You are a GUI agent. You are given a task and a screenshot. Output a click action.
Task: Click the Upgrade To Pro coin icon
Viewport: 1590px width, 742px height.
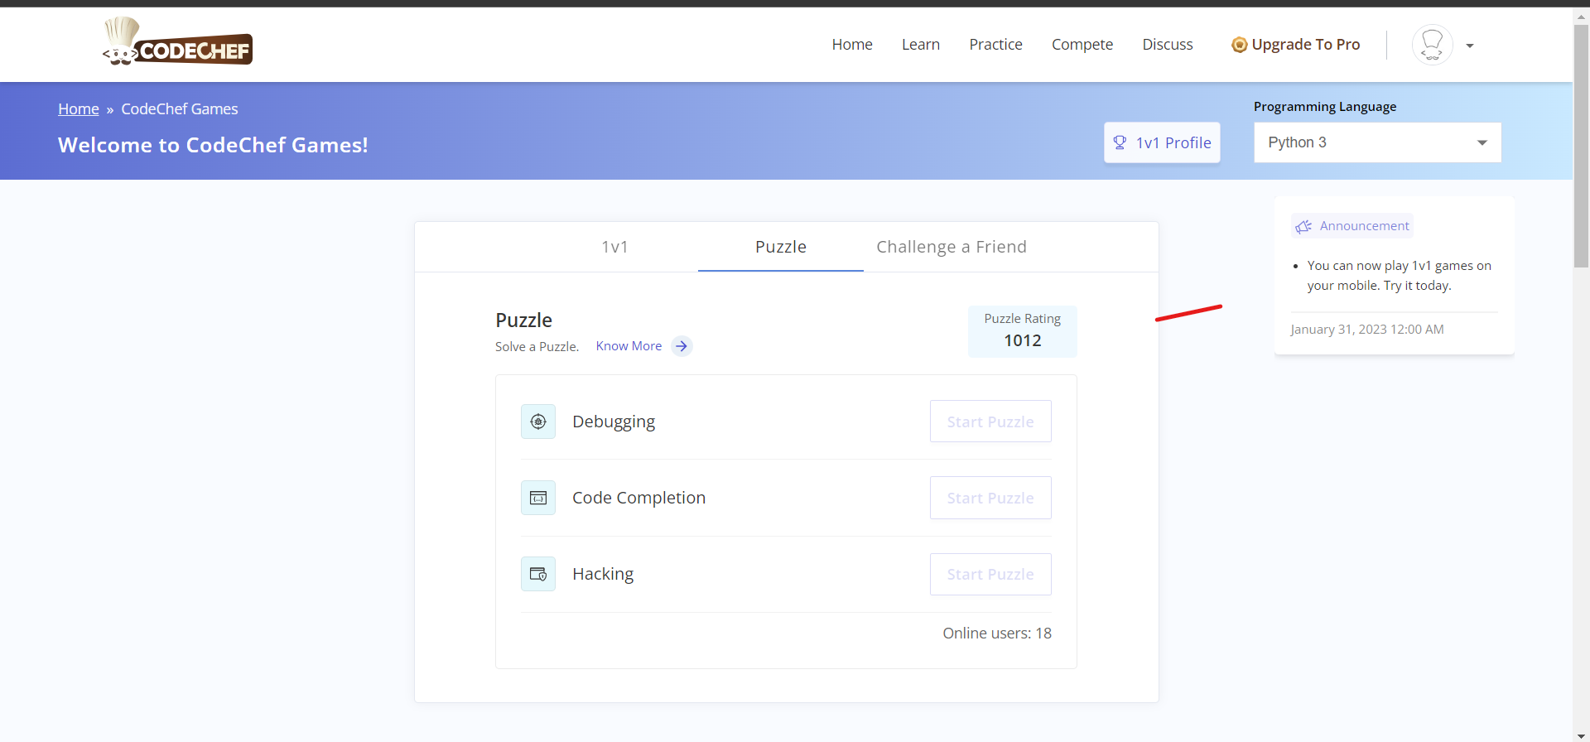click(x=1239, y=45)
